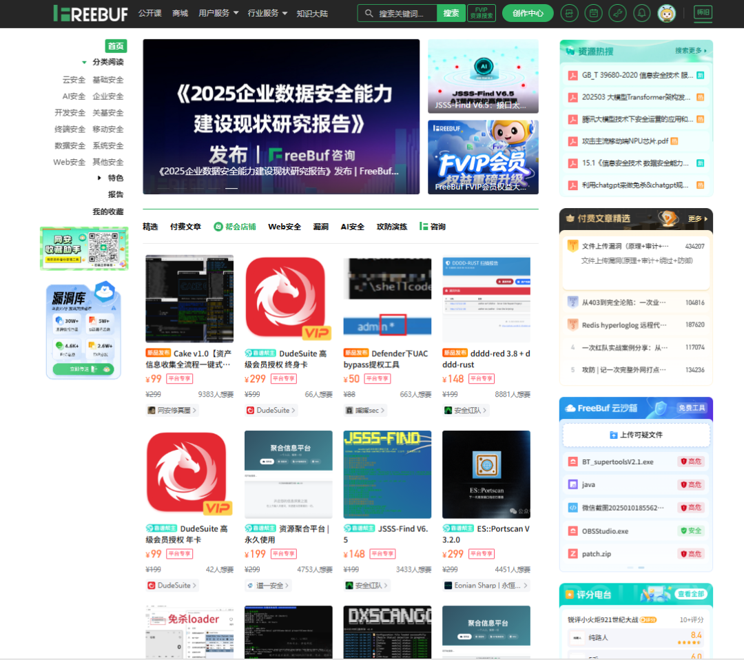
Task: Open 公开课 in the top menu
Action: tap(150, 13)
